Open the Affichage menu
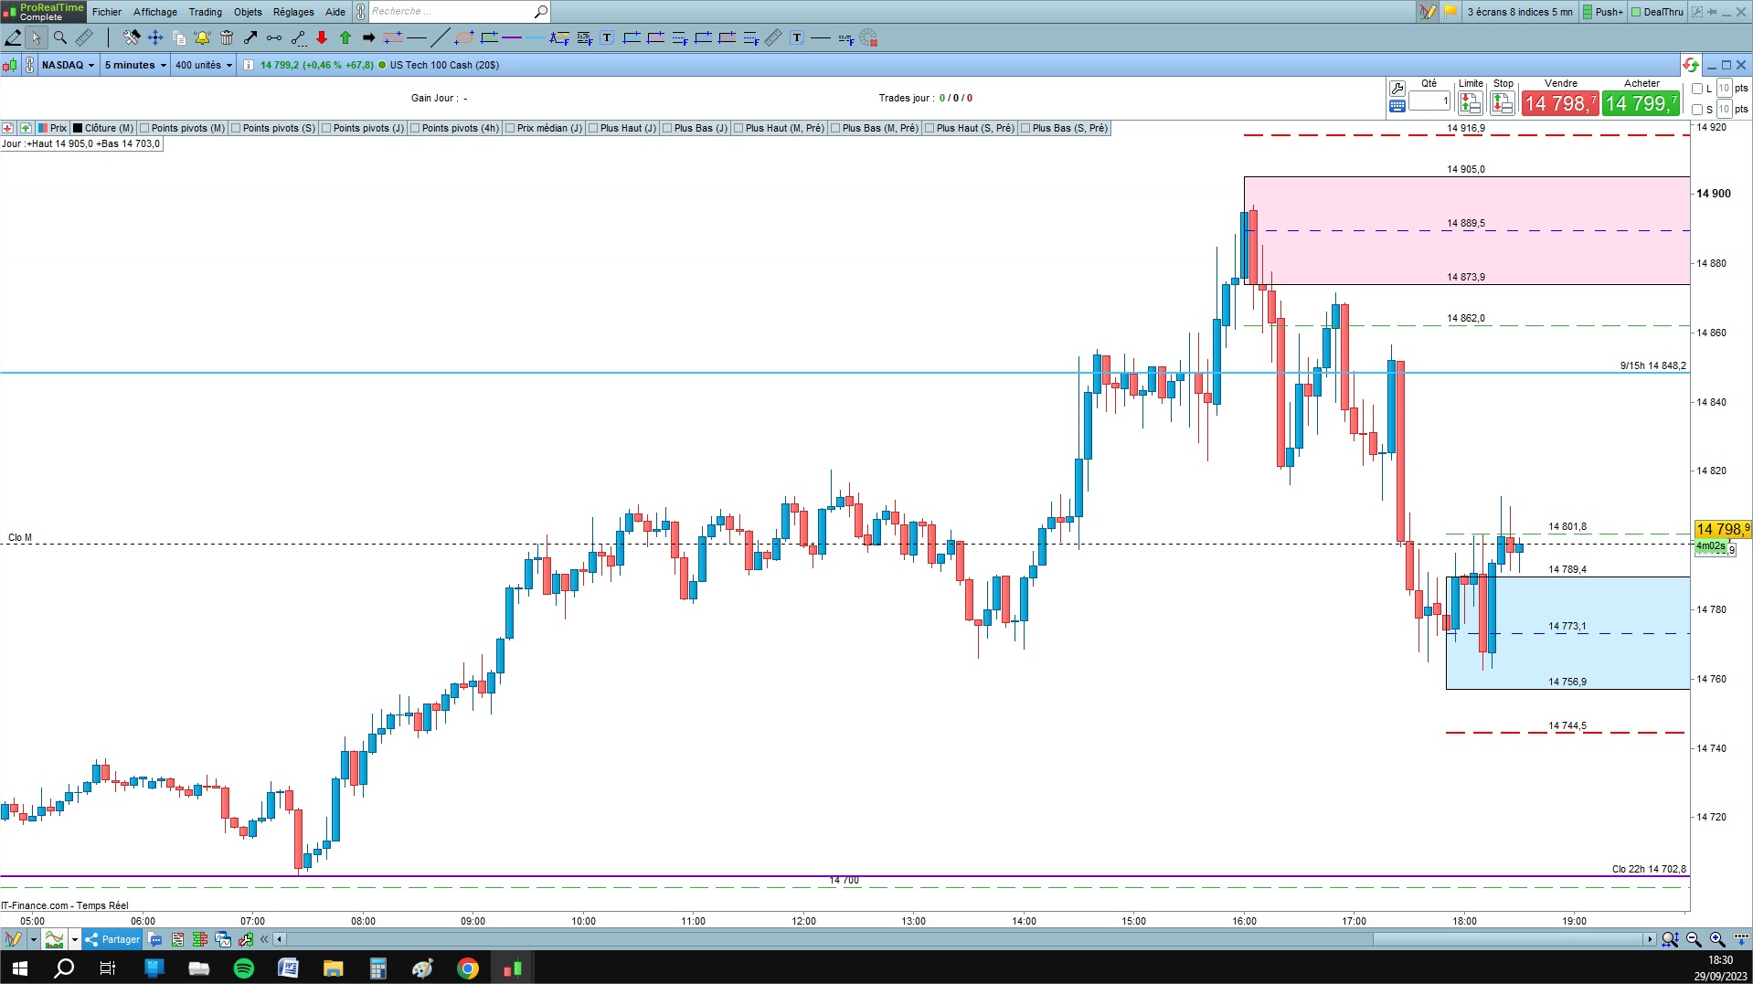The height and width of the screenshot is (984, 1753). point(155,12)
